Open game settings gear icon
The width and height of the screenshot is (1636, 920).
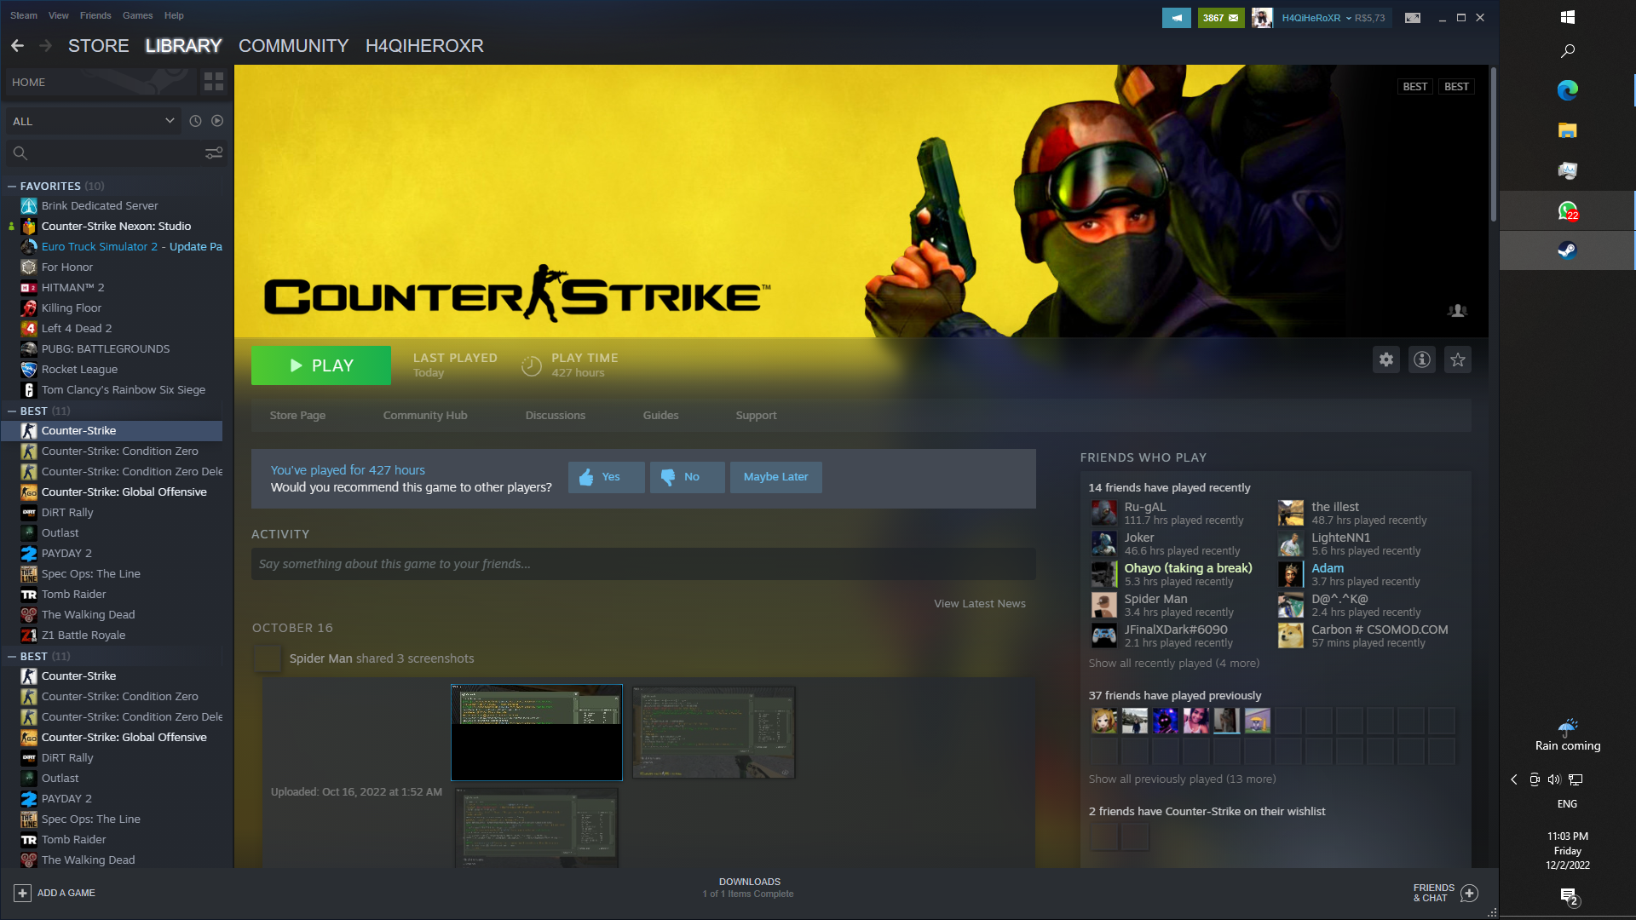(1386, 359)
